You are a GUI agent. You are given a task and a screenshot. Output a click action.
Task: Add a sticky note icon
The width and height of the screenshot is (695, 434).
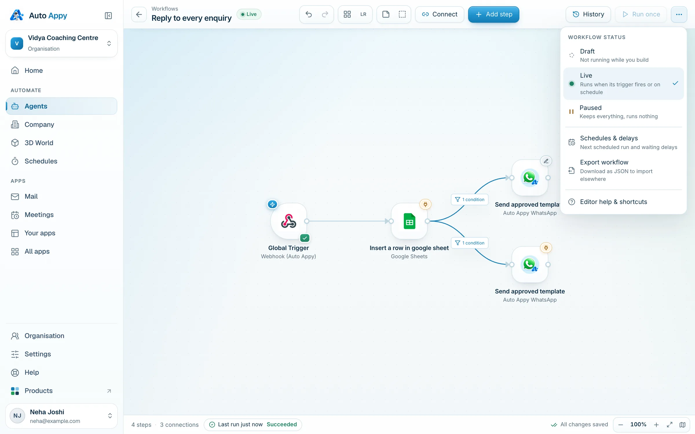(386, 14)
